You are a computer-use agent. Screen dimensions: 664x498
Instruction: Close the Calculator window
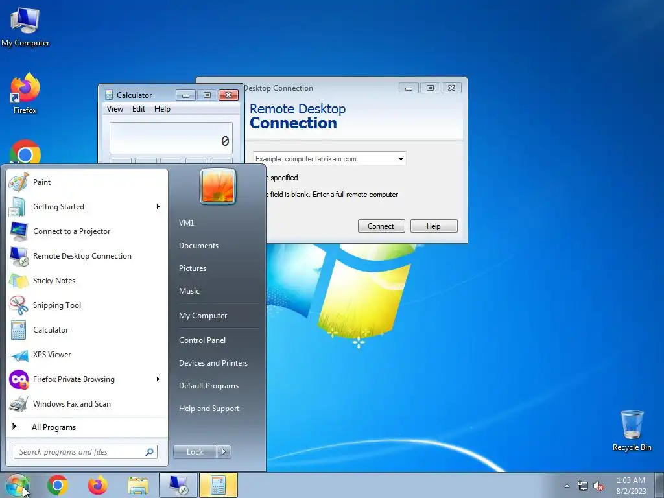tap(229, 95)
